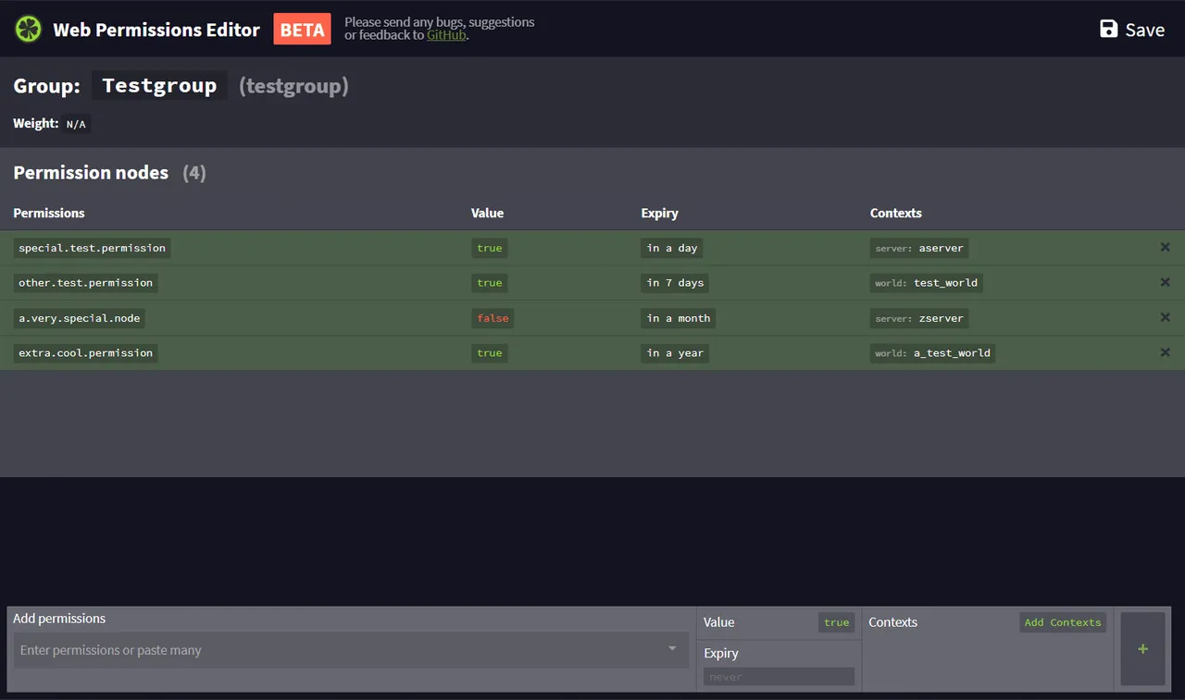Click the Expiry never input field

(x=779, y=677)
